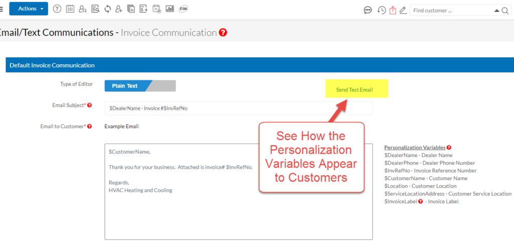Click the Default Invoice Communication header bar
This screenshot has height=251, width=514.
tap(260, 65)
